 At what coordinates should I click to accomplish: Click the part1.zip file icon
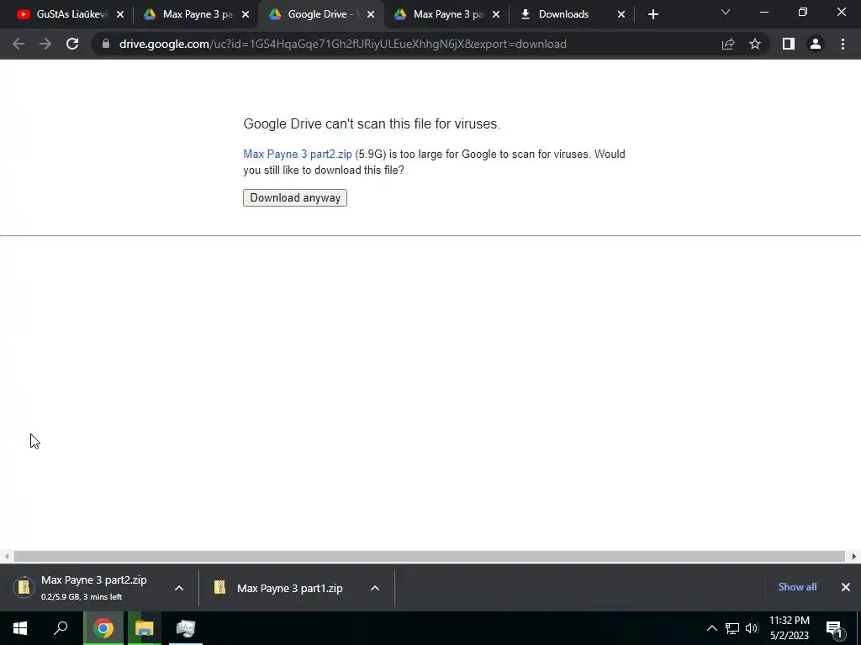coord(219,587)
